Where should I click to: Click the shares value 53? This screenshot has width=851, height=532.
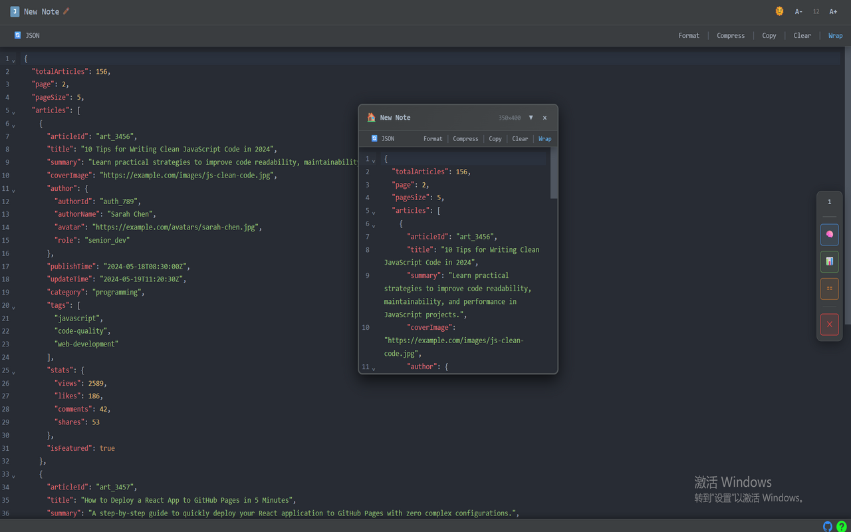click(96, 422)
